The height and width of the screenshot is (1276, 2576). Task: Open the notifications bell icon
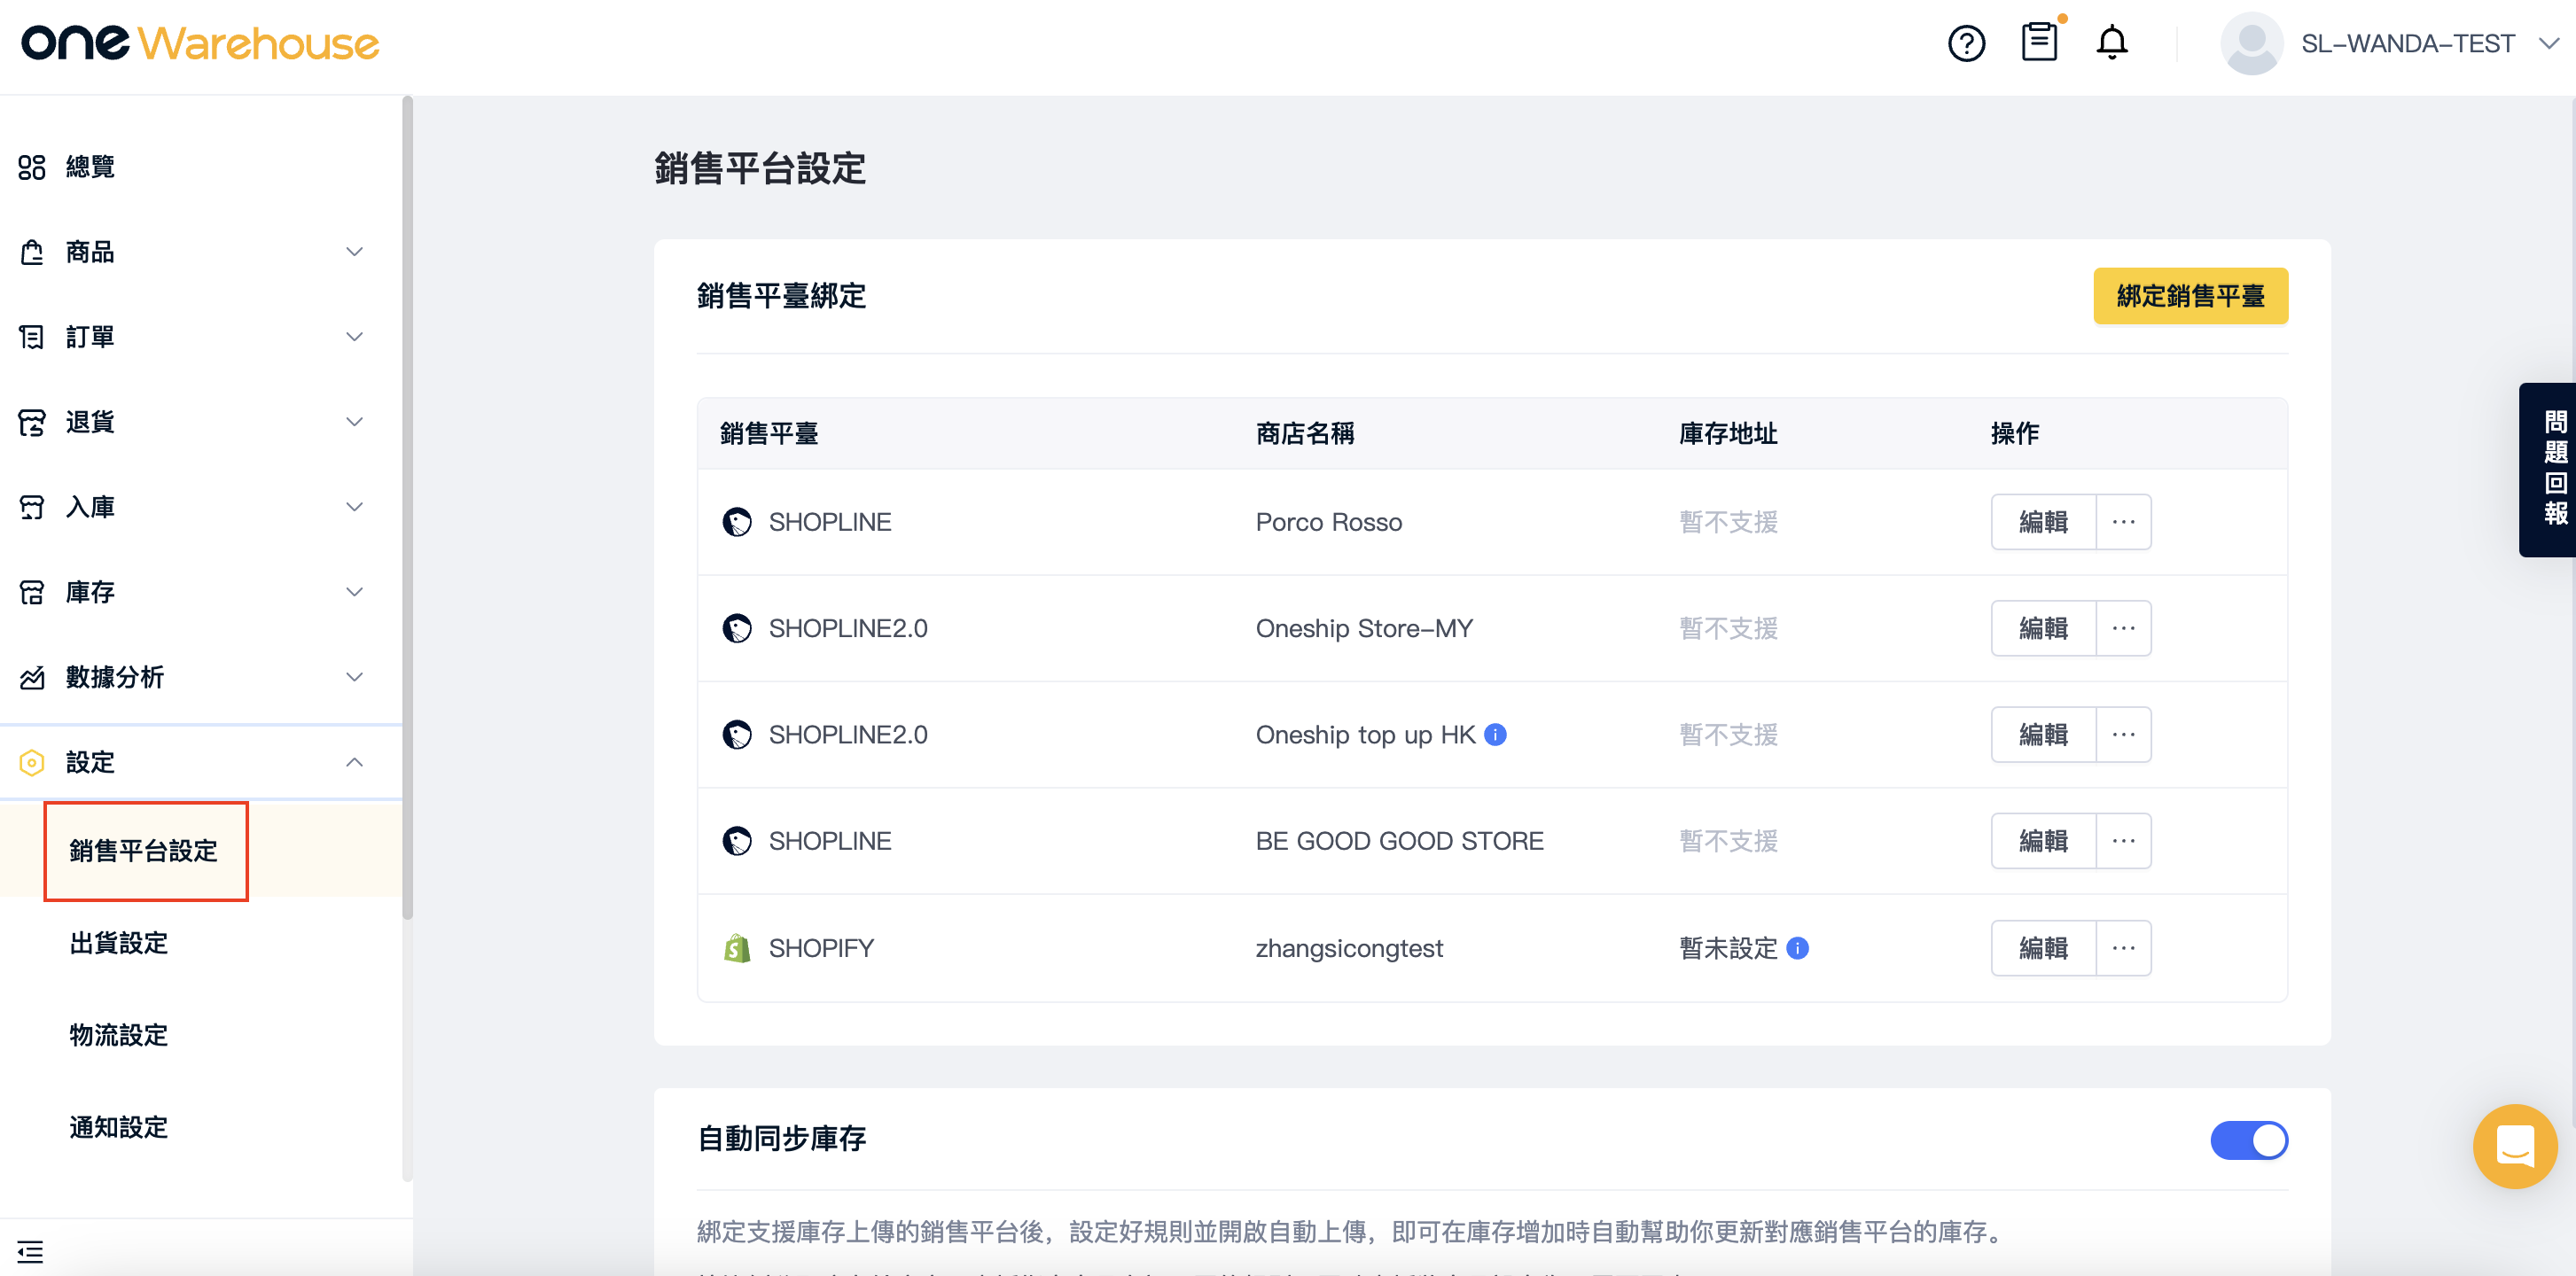pos(2112,43)
